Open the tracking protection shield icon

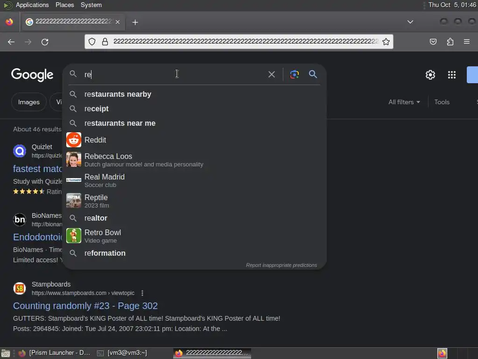pyautogui.click(x=92, y=42)
